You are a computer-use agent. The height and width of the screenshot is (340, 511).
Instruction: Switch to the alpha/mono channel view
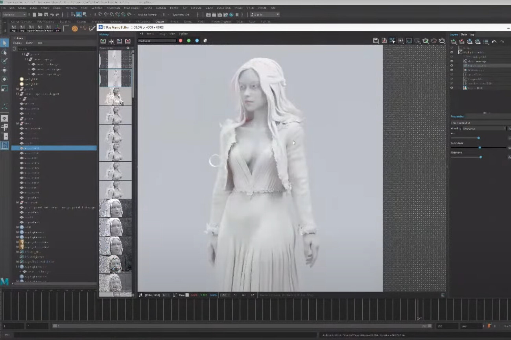205,41
